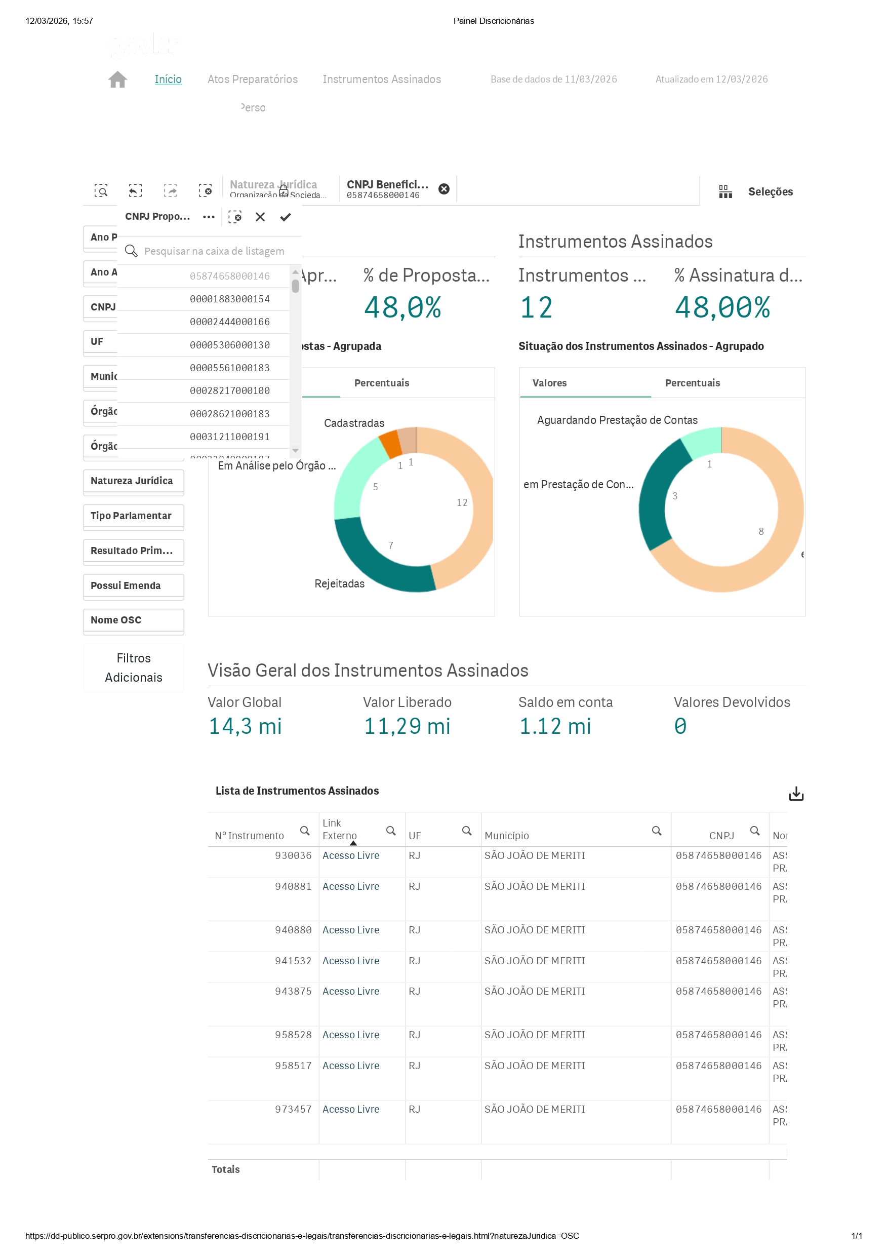Type in the Pesquisar na caixa de listagem field

(x=214, y=251)
